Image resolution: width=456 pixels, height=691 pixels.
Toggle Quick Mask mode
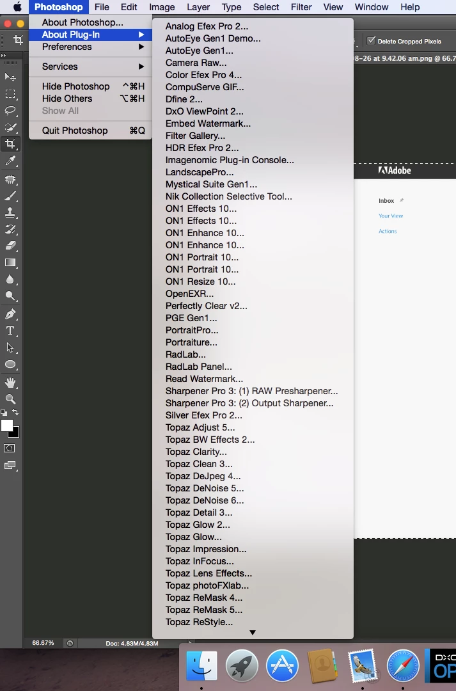9,448
